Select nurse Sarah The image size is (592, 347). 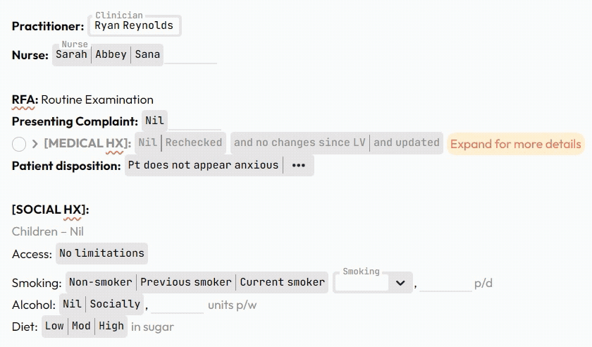(x=72, y=54)
